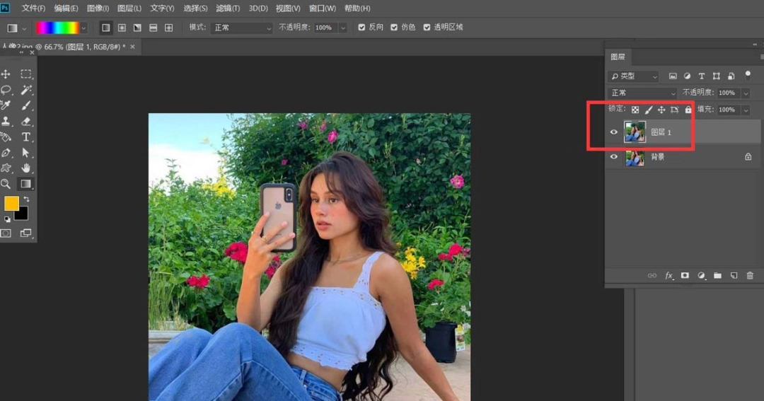
Task: Swap foreground and background colors
Action: (26, 199)
